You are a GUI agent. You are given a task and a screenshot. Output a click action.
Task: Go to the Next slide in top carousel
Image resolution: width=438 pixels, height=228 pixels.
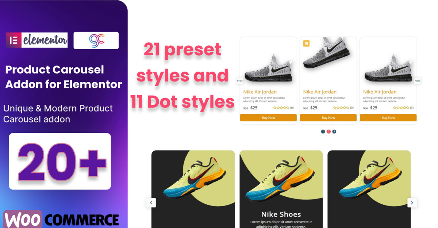coord(417,81)
